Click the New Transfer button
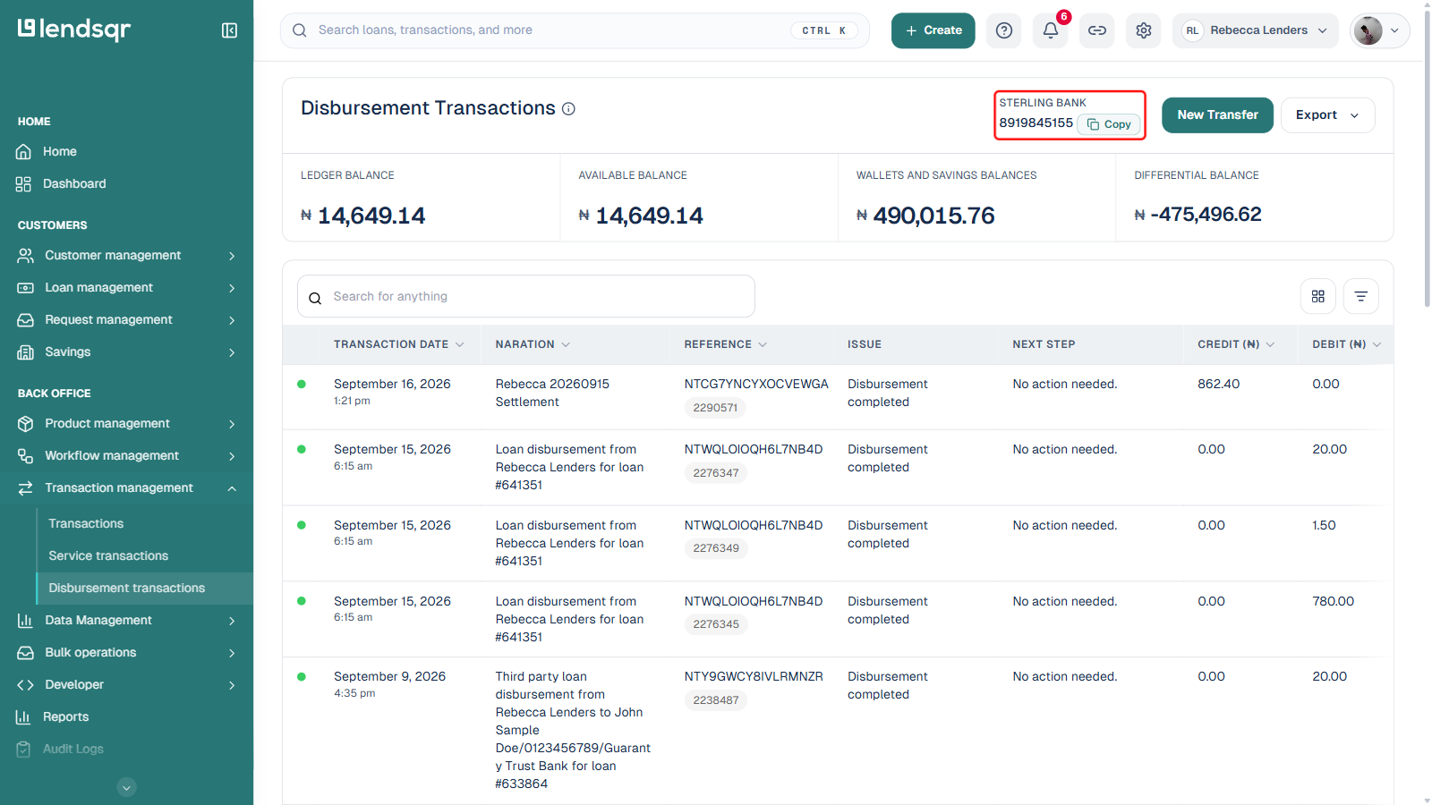Screen dimensions: 1432x805 [x=1217, y=115]
